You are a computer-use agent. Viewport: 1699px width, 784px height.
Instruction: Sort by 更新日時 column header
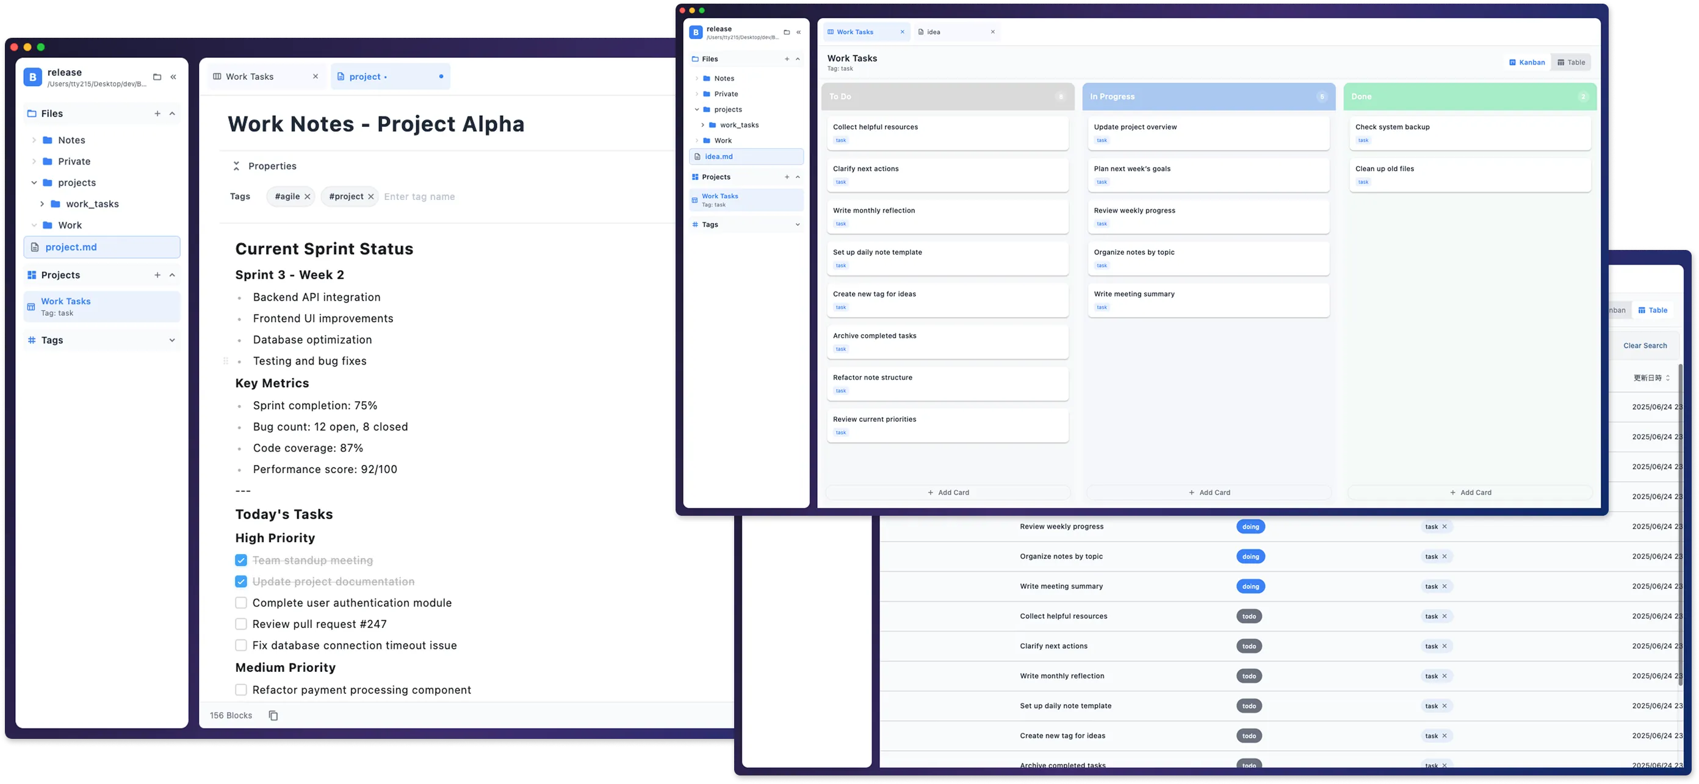[x=1651, y=378]
